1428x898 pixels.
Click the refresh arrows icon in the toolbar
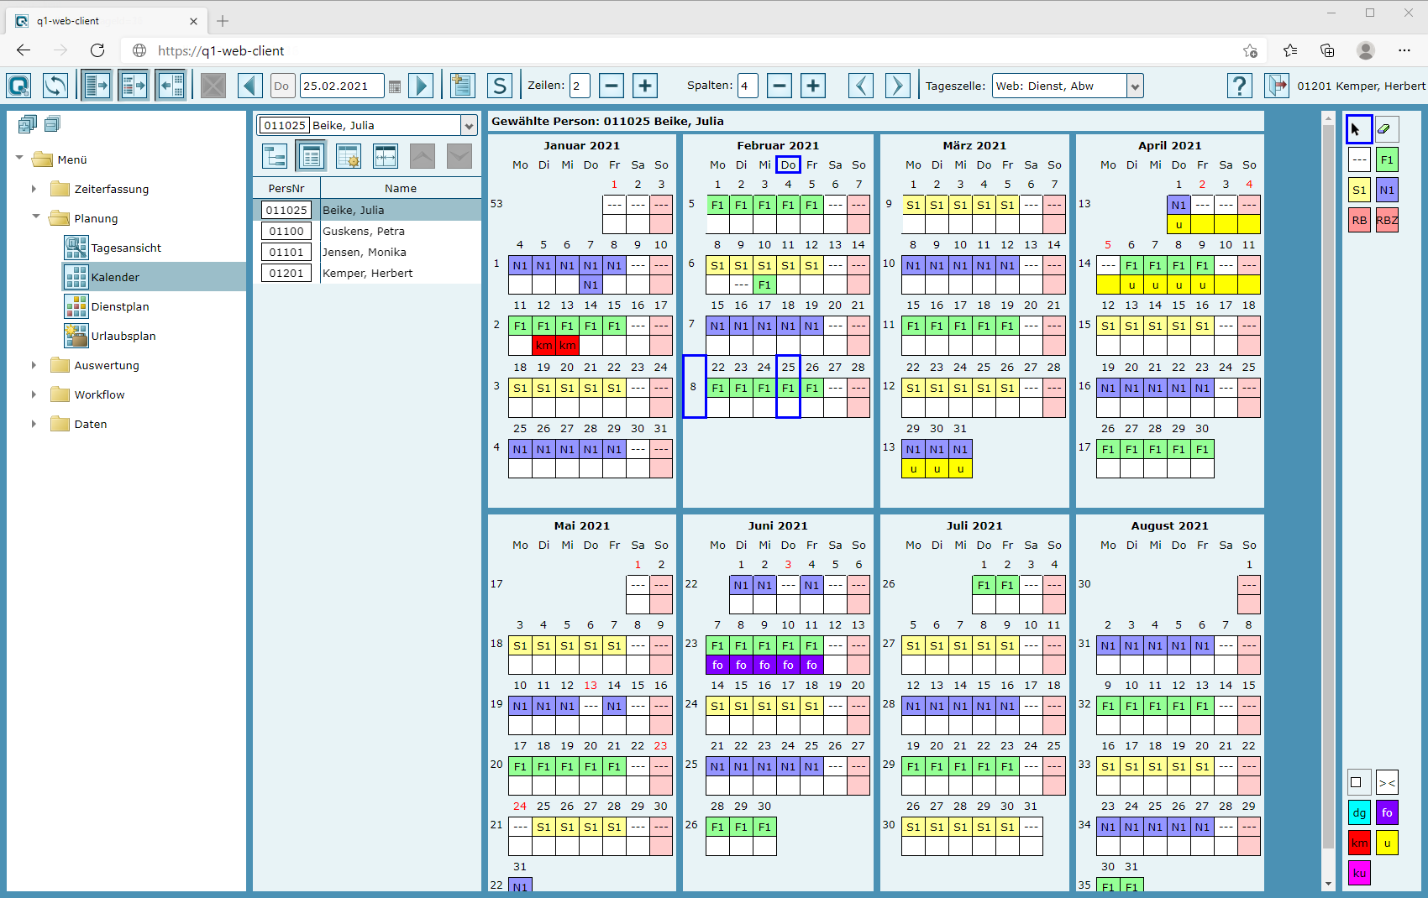pos(55,86)
